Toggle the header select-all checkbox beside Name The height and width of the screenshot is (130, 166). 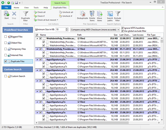(37, 35)
